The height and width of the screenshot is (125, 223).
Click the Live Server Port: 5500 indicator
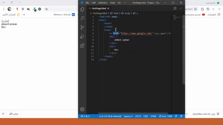point(166,116)
